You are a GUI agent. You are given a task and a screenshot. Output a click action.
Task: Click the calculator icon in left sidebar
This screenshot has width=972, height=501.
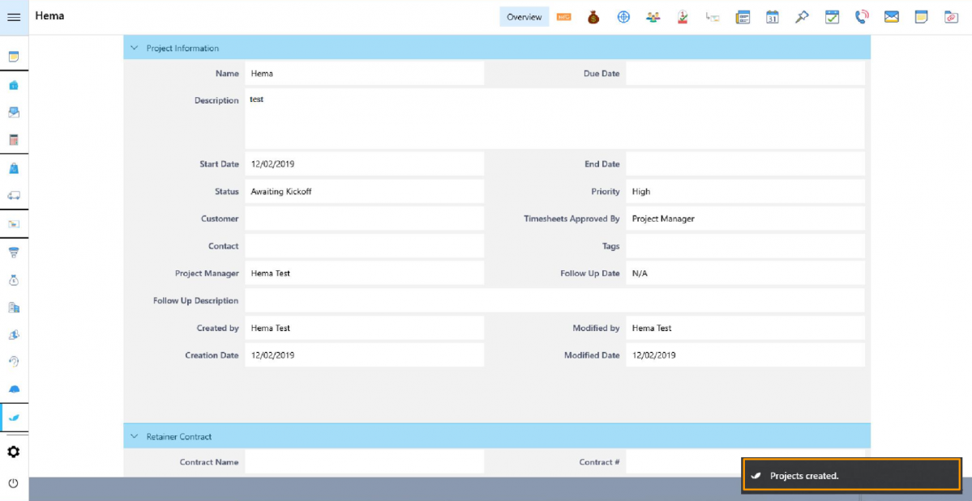(14, 140)
